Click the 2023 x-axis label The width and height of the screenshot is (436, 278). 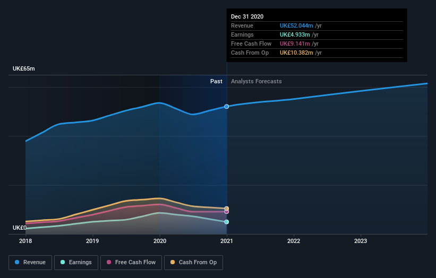(361, 241)
